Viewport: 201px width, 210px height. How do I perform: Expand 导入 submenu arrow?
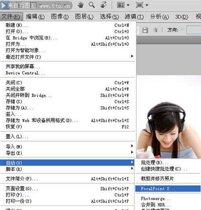[132, 146]
